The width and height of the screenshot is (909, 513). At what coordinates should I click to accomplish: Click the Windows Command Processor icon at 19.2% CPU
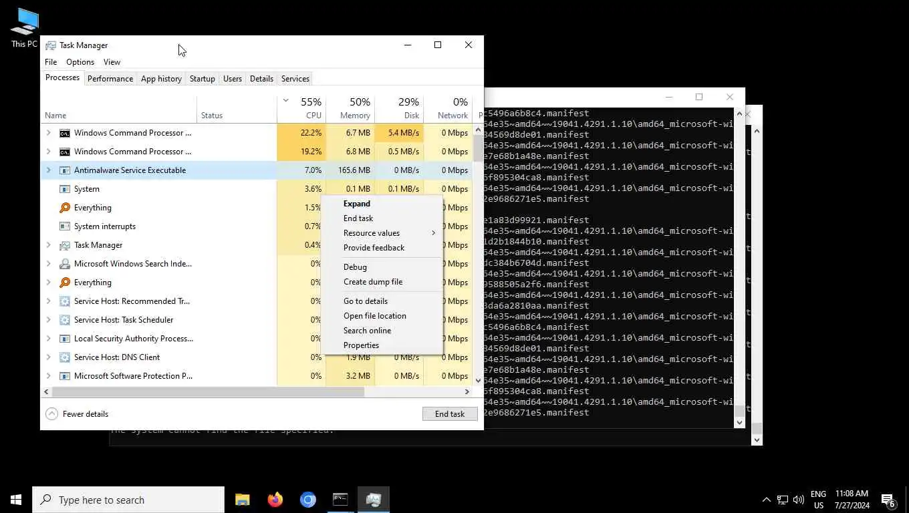(x=65, y=152)
